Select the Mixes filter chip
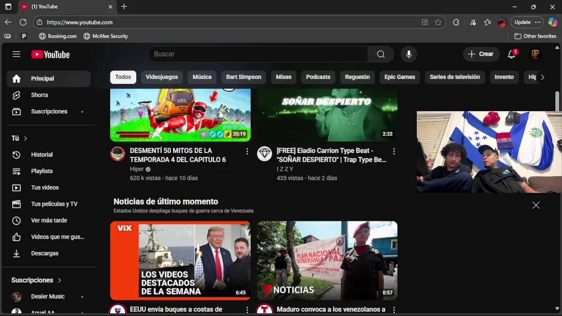Screen dimensions: 562x316 click(284, 77)
